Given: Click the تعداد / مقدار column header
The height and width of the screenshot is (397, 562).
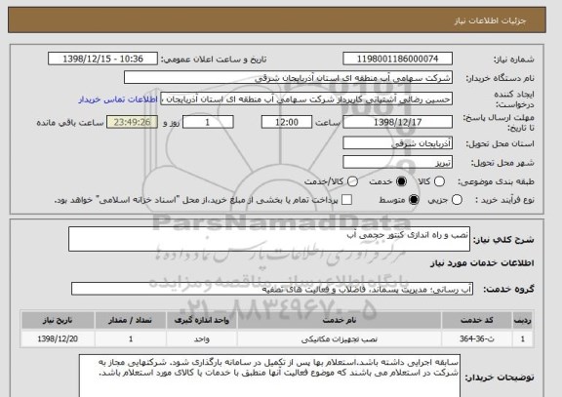Looking at the screenshot, I should (131, 320).
